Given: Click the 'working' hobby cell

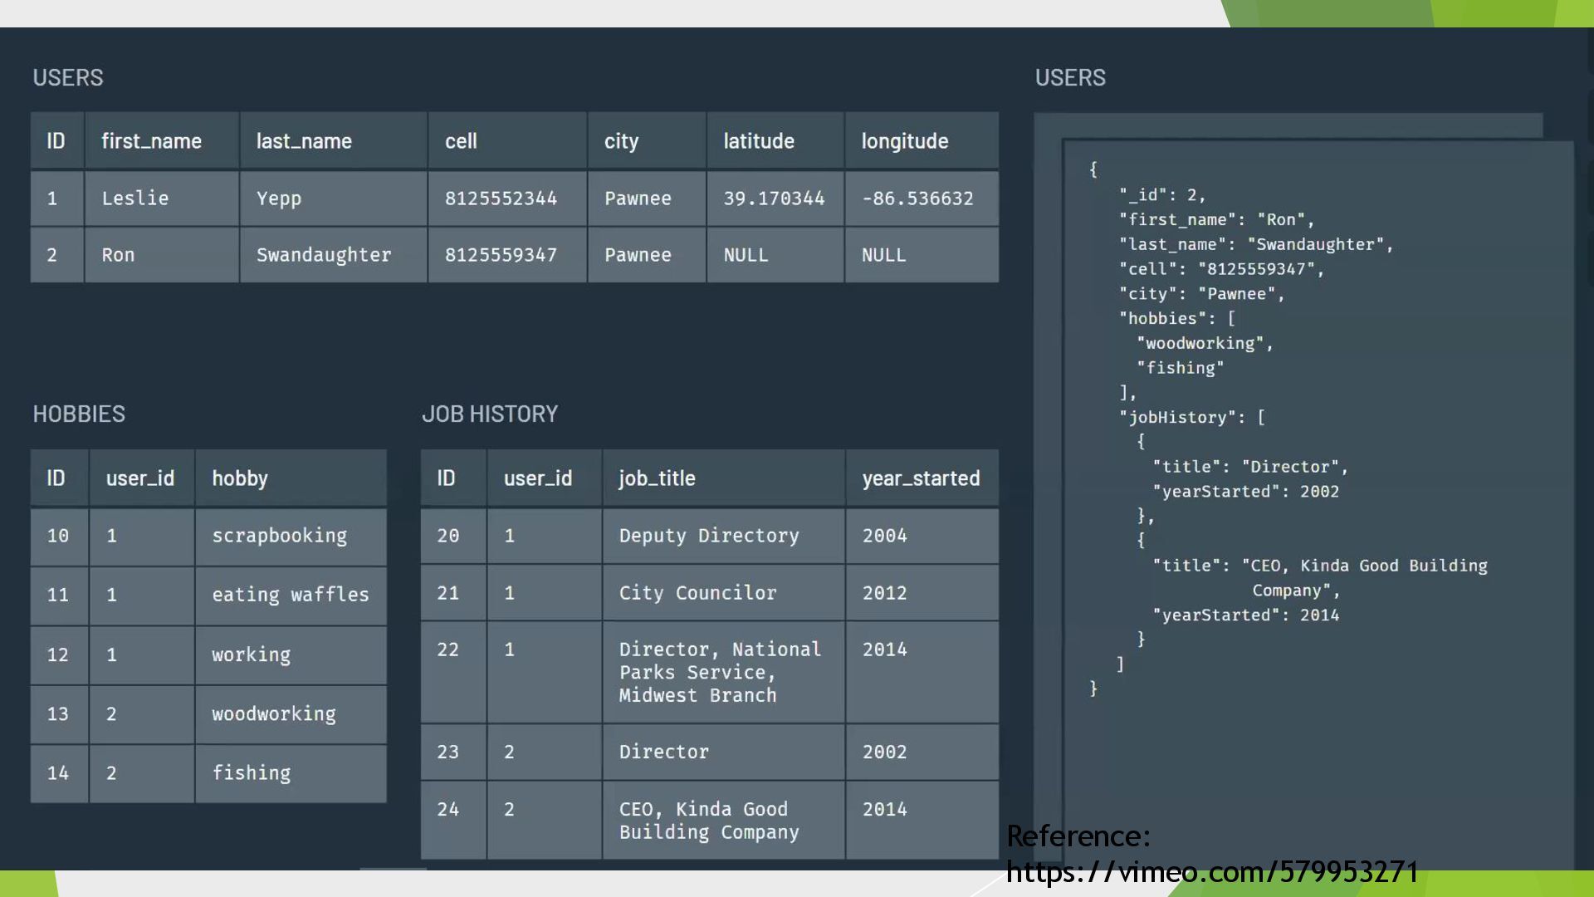Looking at the screenshot, I should pos(291,655).
